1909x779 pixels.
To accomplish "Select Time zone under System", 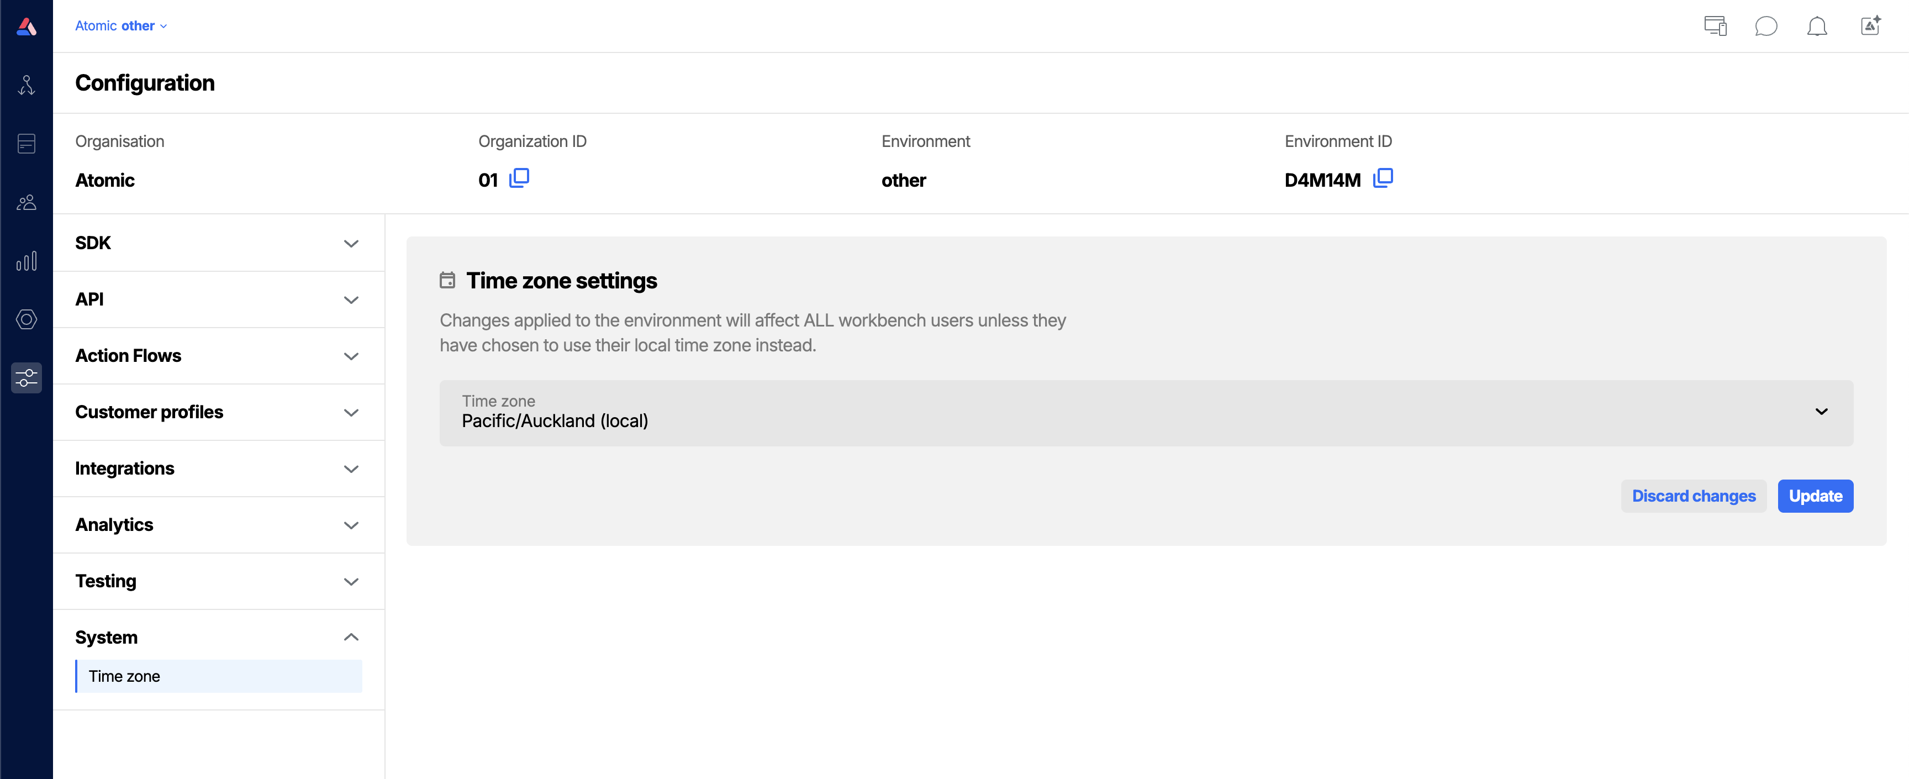I will point(123,676).
